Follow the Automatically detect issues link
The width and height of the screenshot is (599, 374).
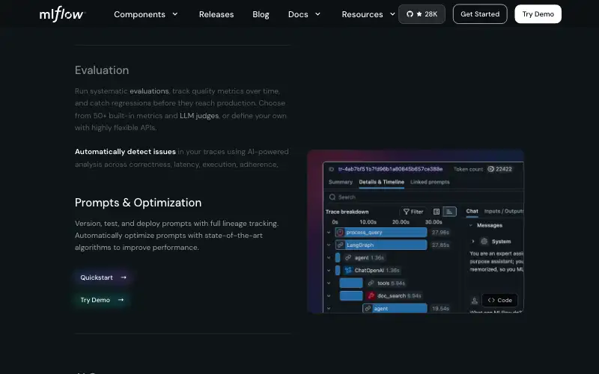pyautogui.click(x=125, y=152)
